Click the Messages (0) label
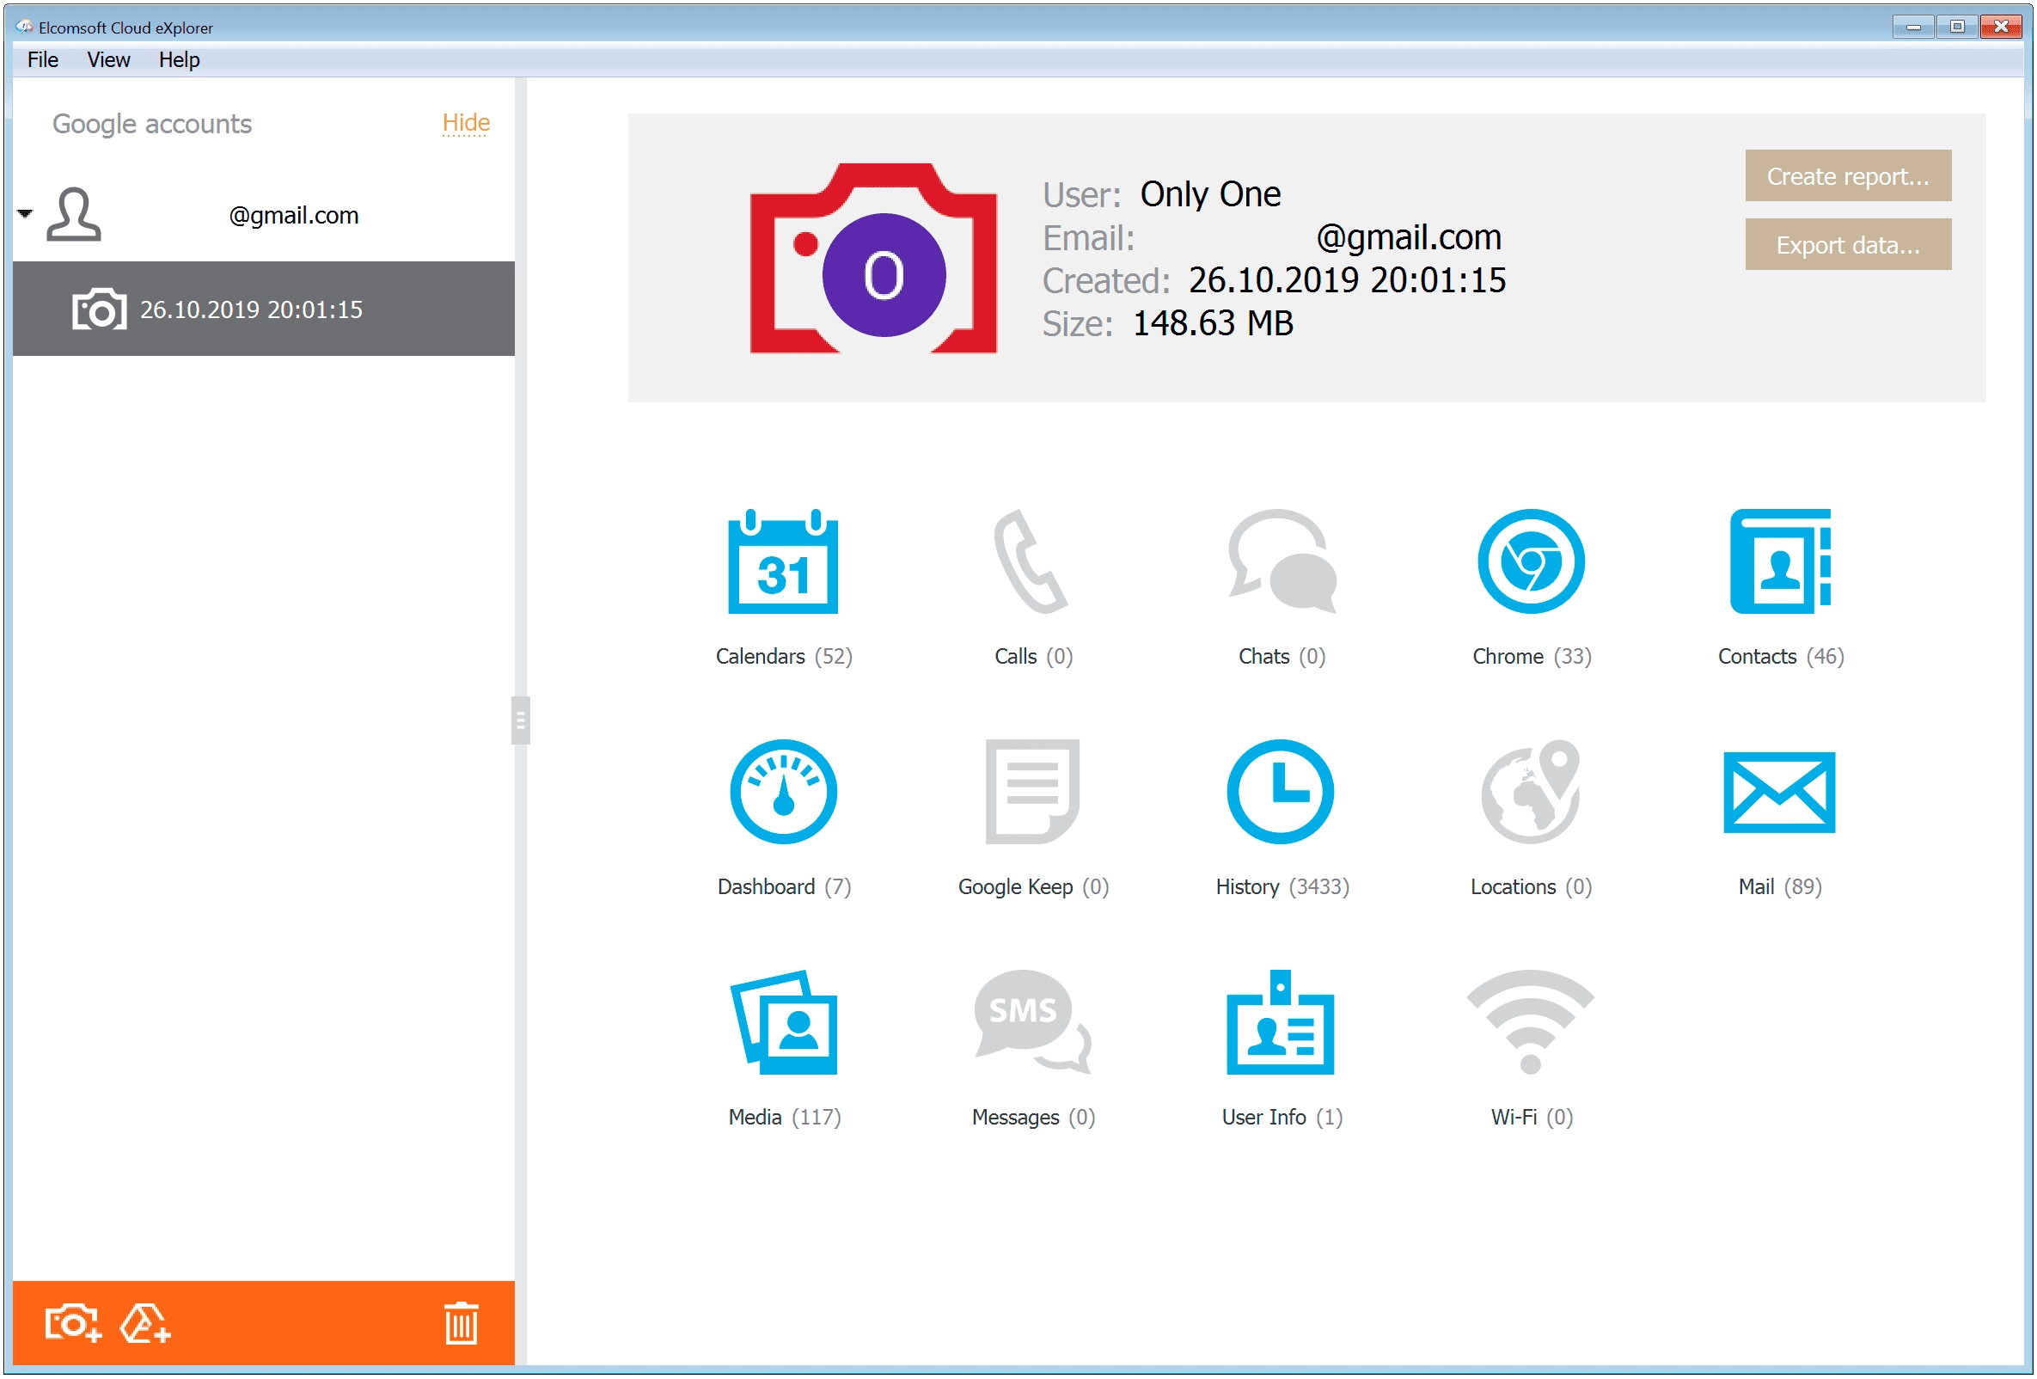The width and height of the screenshot is (2037, 1379). [x=1033, y=1118]
